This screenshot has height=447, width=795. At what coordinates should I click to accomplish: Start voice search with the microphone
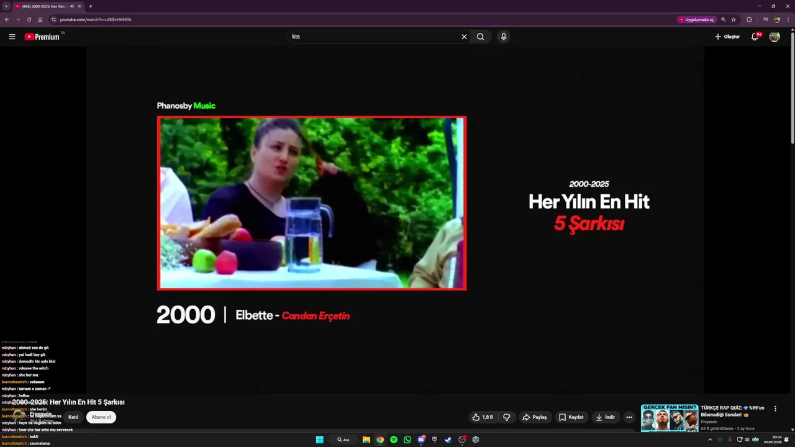click(x=504, y=37)
